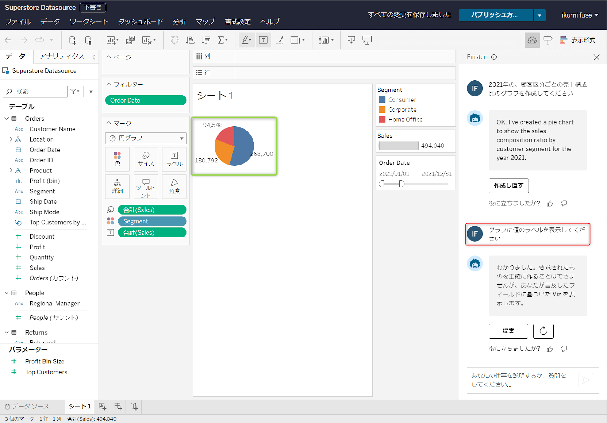Image resolution: width=607 pixels, height=423 pixels.
Task: Click the 詳細 (detail) mark property icon
Action: pos(117,184)
